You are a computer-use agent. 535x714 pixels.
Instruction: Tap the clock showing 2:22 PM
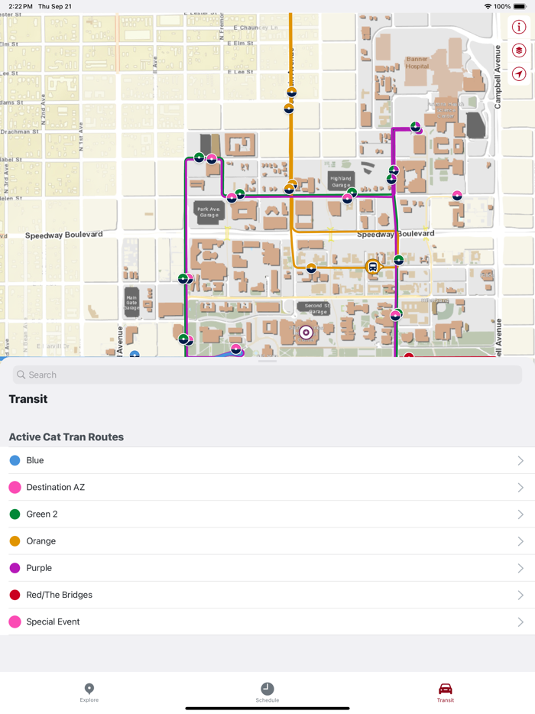tap(21, 6)
